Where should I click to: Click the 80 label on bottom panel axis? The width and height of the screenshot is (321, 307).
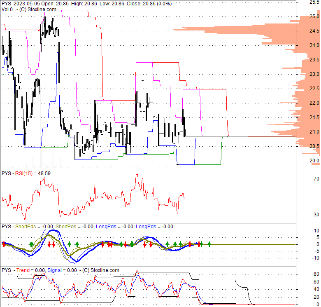point(316,274)
